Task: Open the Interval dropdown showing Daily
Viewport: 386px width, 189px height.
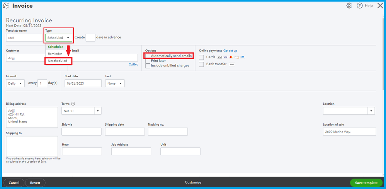Action: pyautogui.click(x=15, y=83)
